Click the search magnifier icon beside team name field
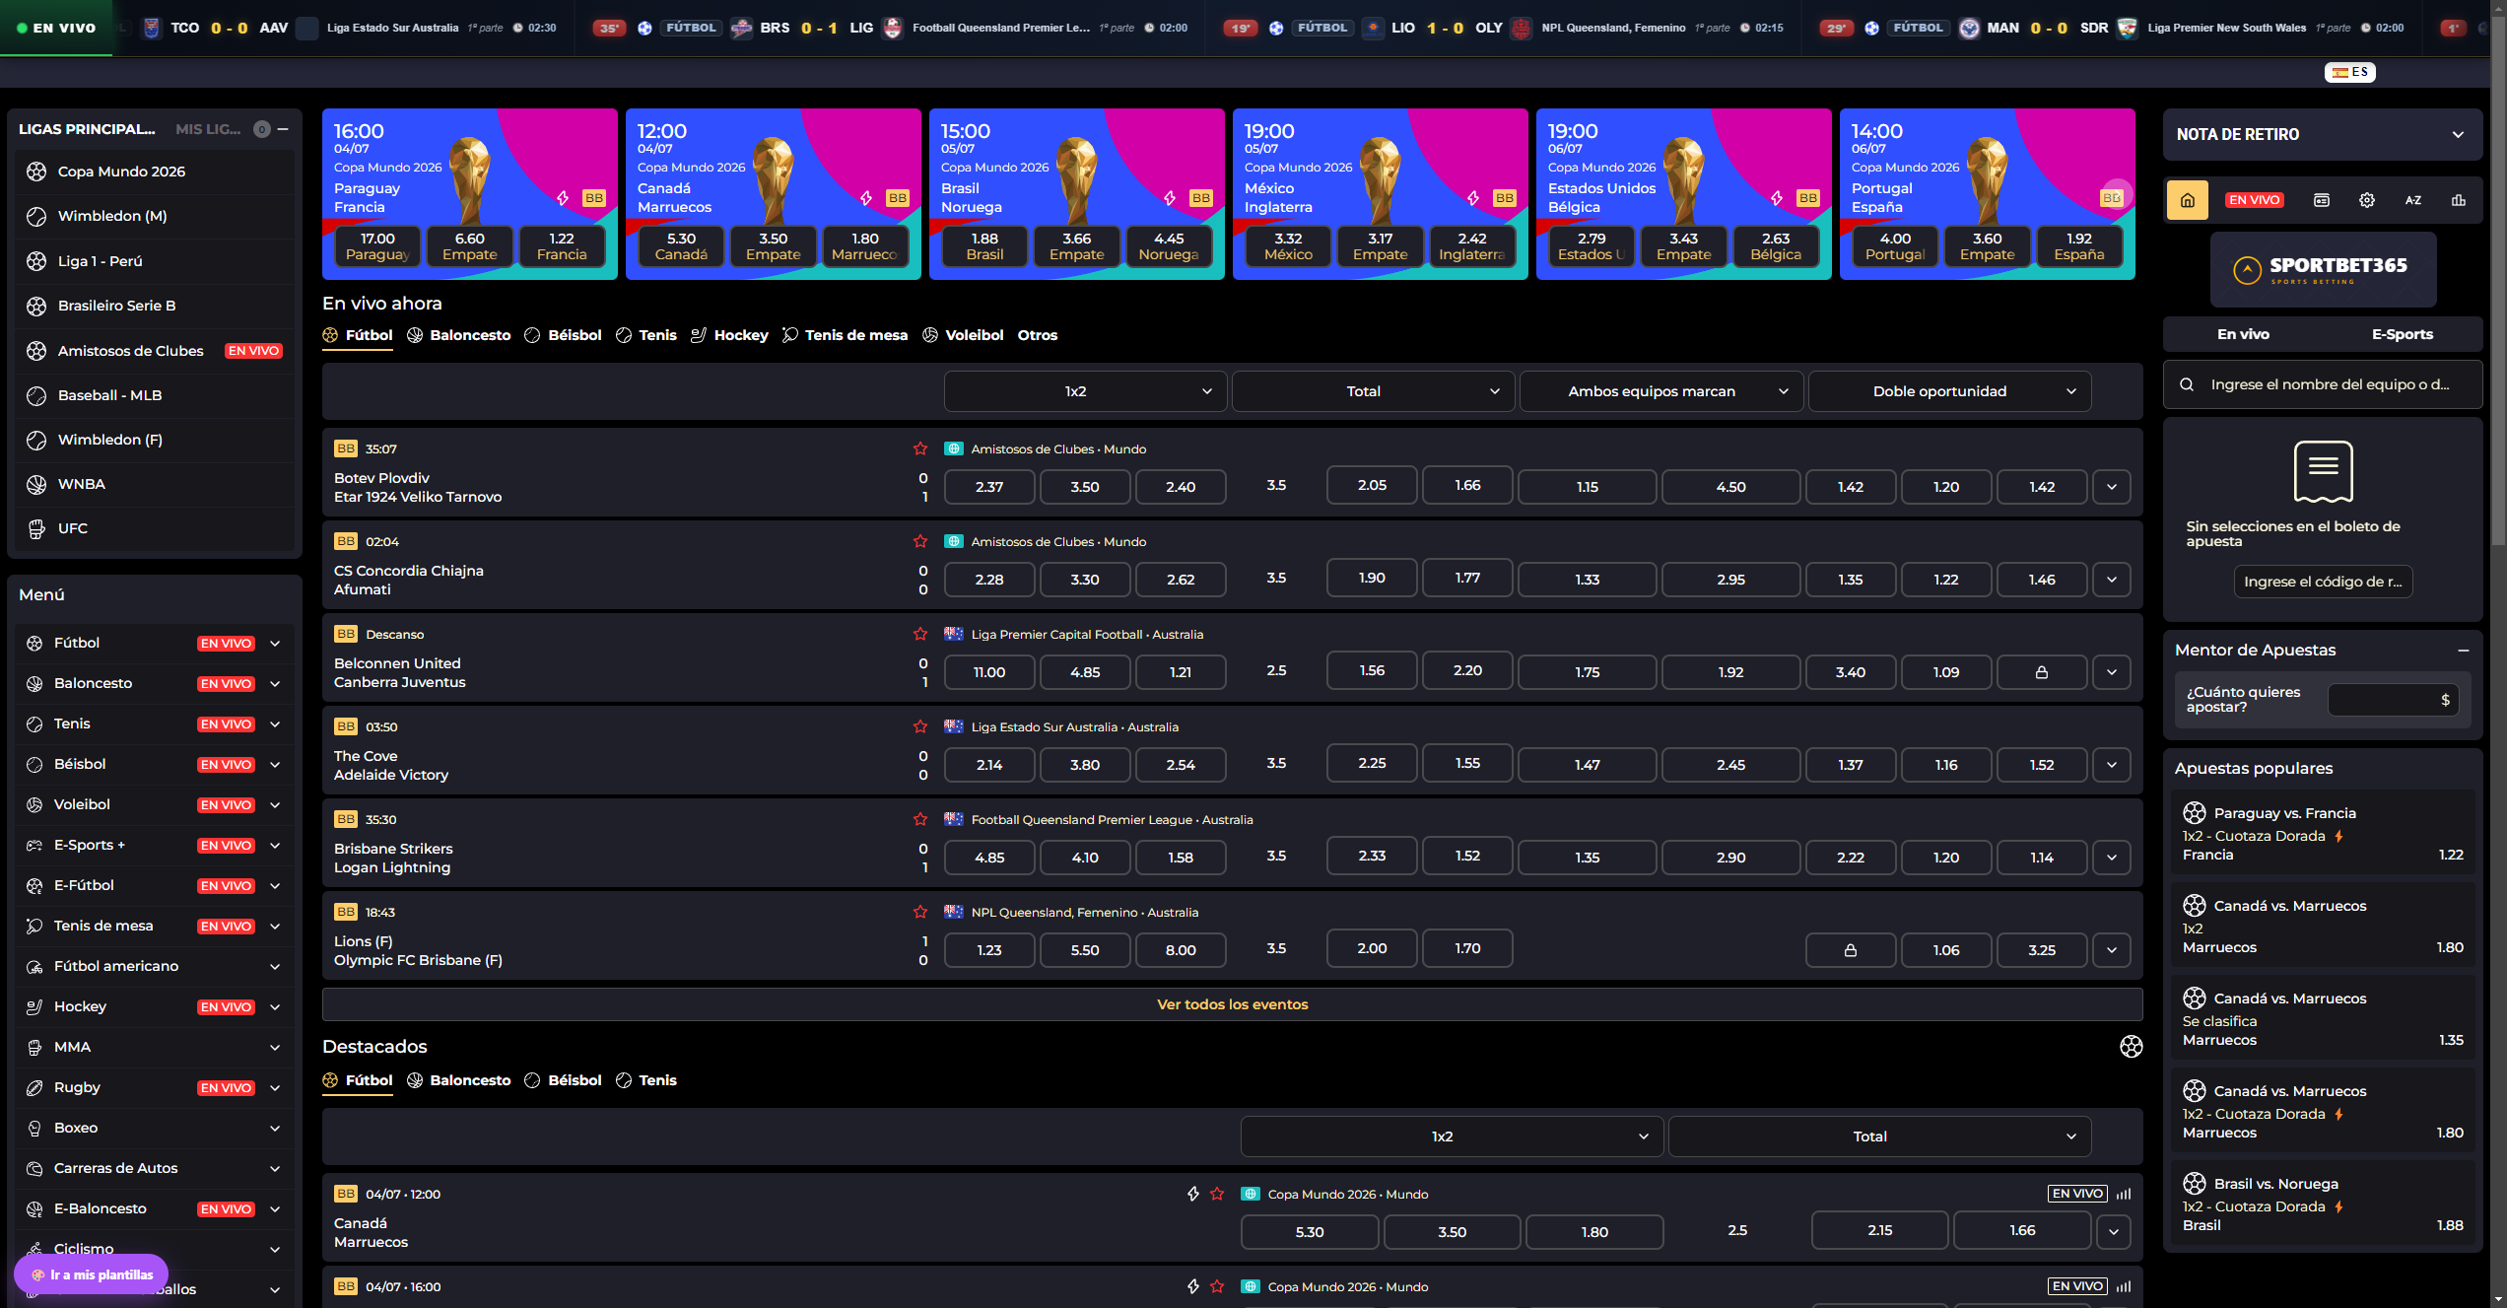This screenshot has width=2507, height=1308. point(2187,384)
